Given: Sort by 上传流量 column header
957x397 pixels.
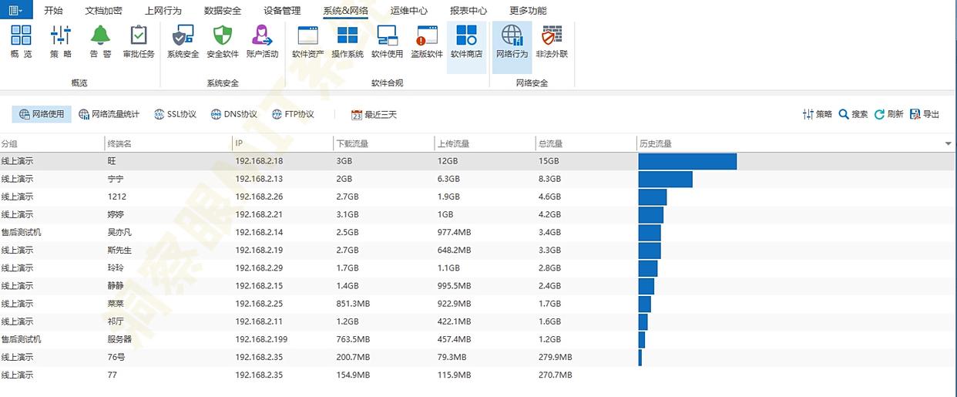Looking at the screenshot, I should (485, 143).
